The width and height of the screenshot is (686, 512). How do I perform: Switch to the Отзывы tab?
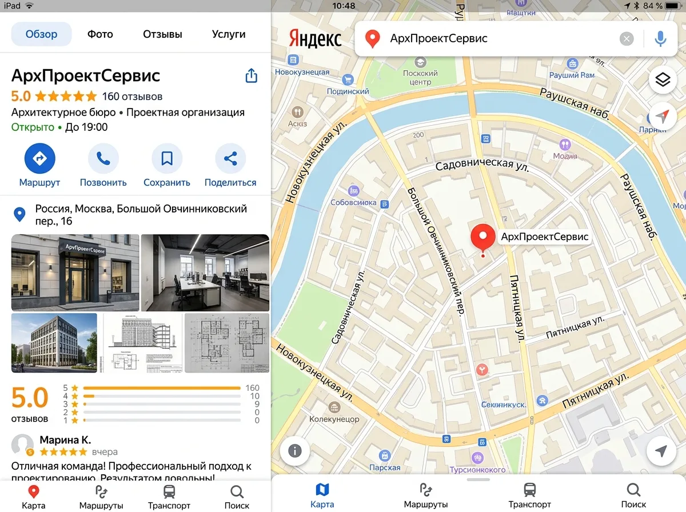pyautogui.click(x=162, y=34)
